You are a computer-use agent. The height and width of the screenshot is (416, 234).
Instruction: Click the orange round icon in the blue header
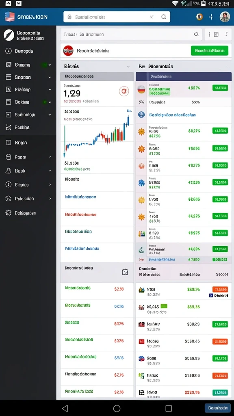coord(199,17)
